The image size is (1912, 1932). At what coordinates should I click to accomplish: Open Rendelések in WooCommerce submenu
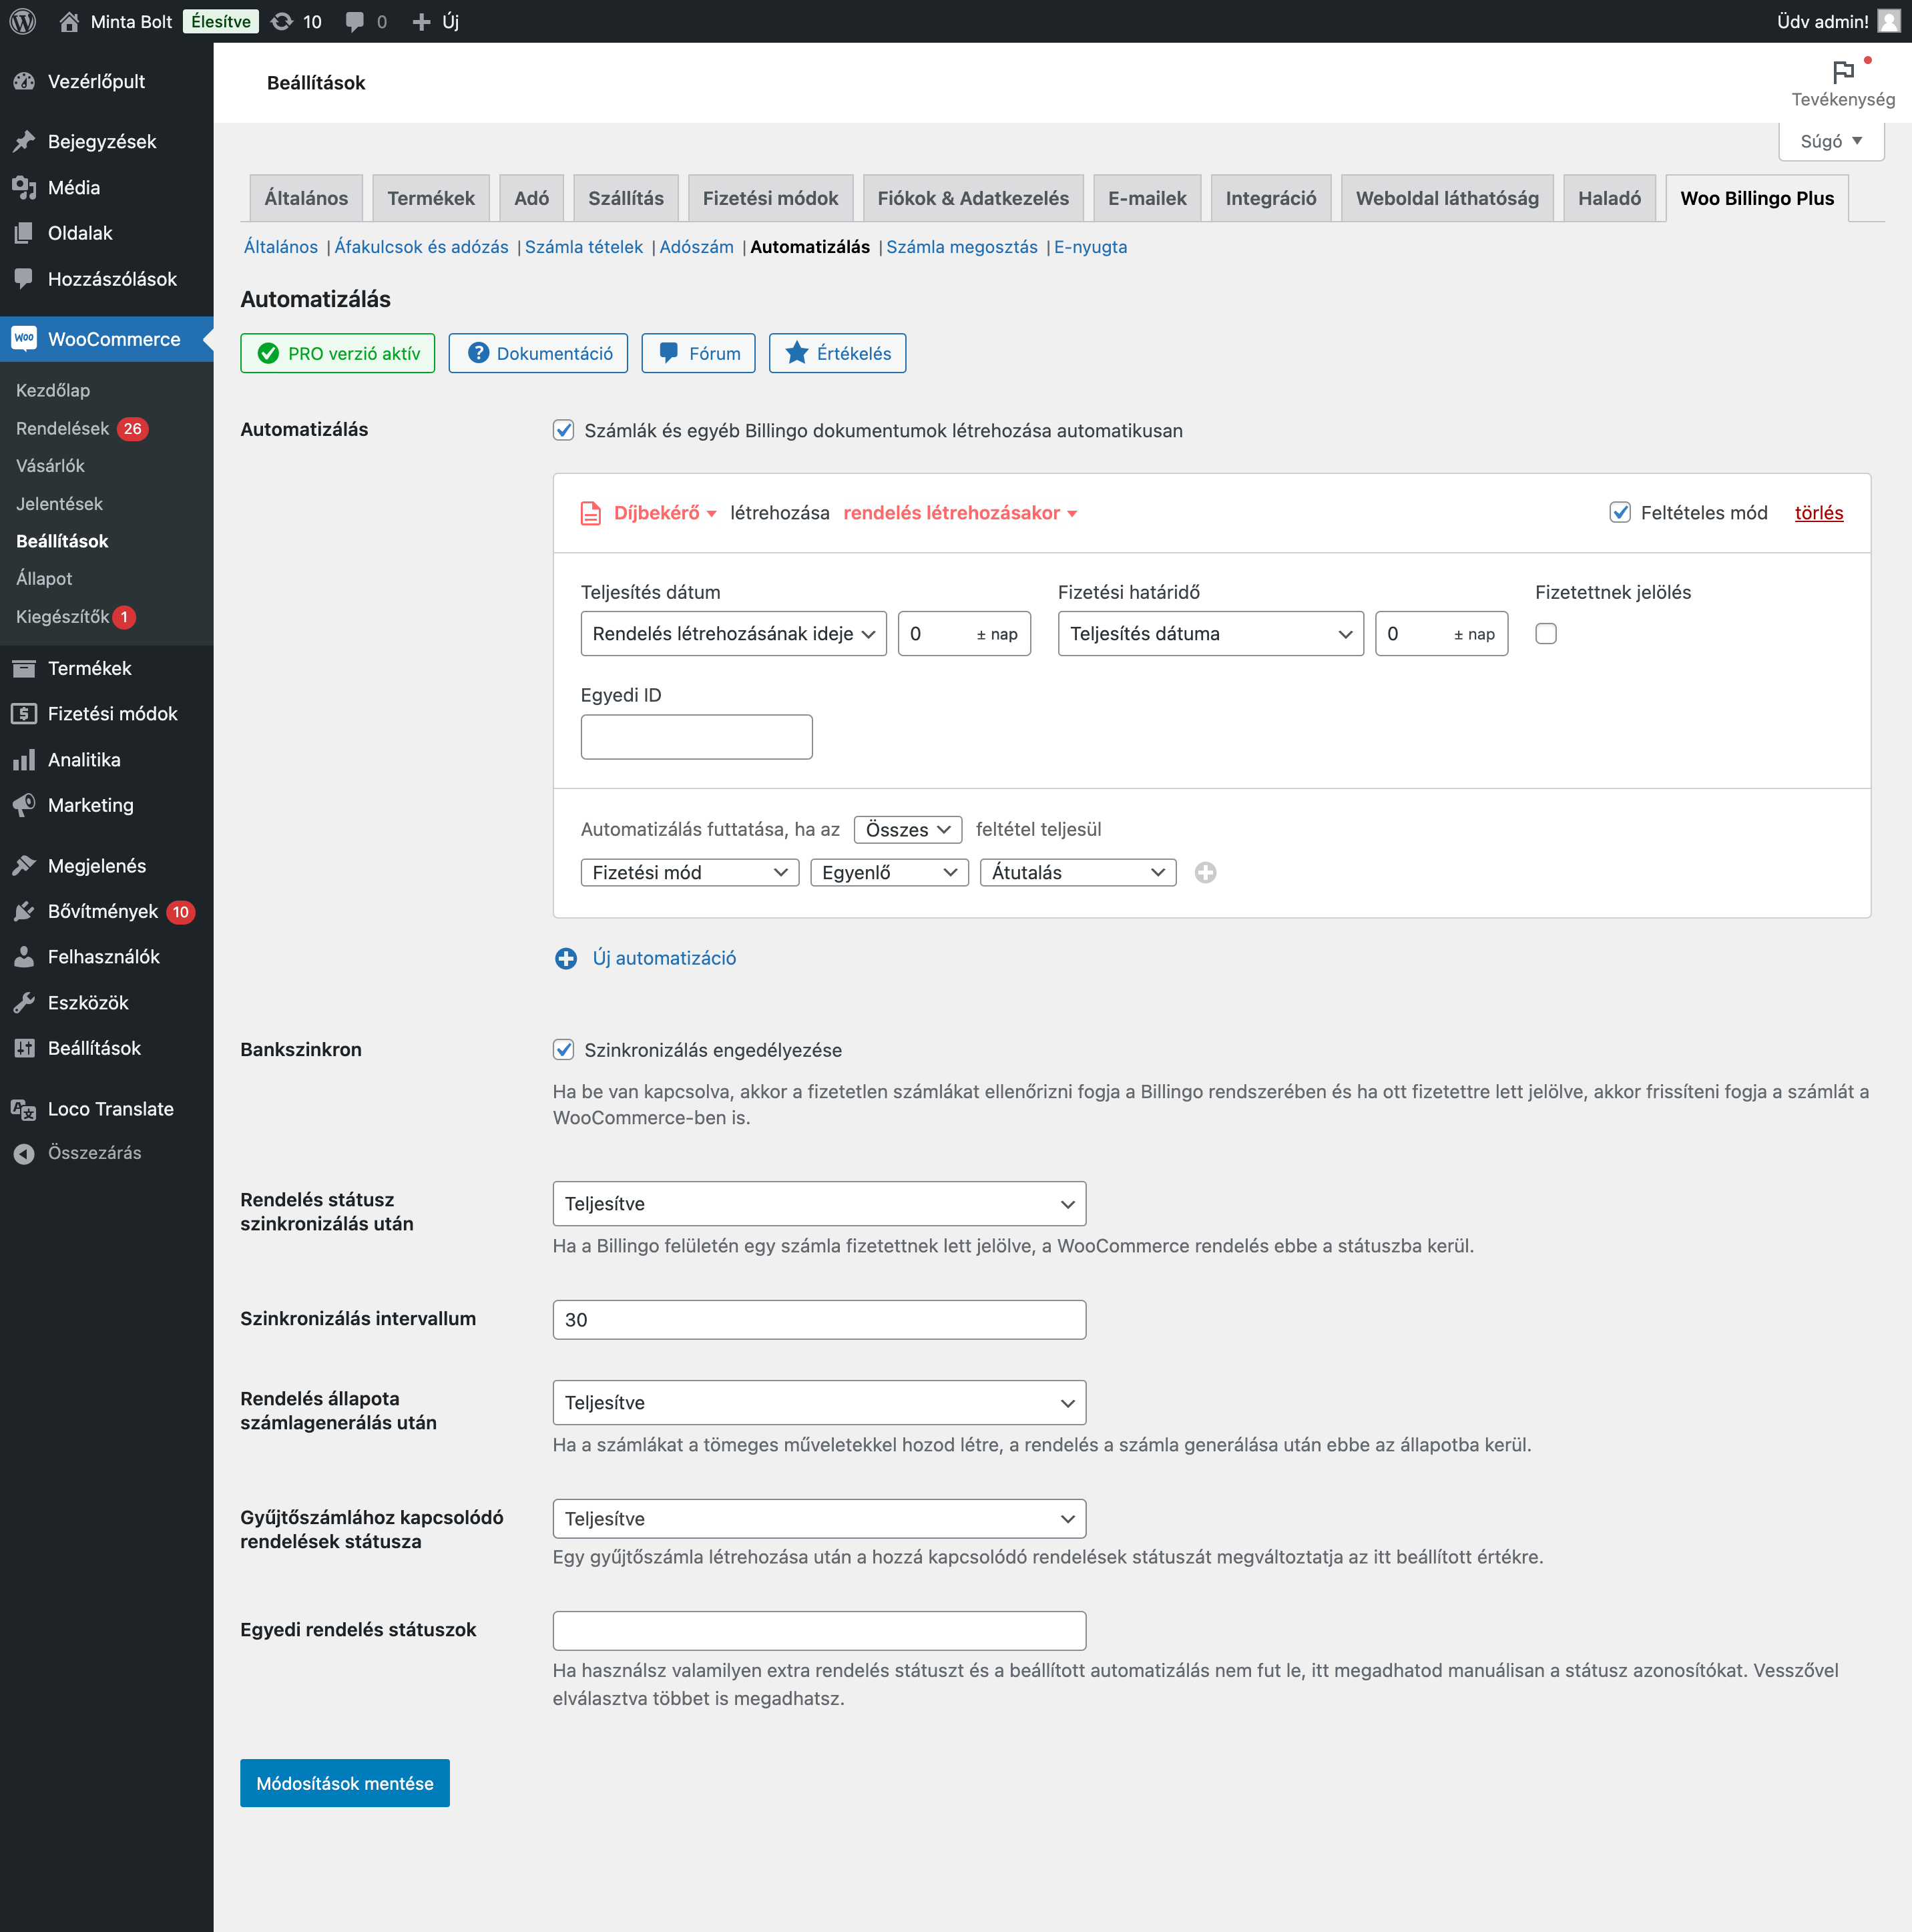(62, 428)
